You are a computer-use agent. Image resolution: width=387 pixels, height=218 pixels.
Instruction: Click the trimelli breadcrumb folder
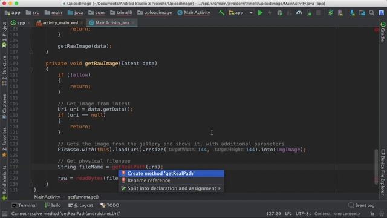(x=121, y=12)
